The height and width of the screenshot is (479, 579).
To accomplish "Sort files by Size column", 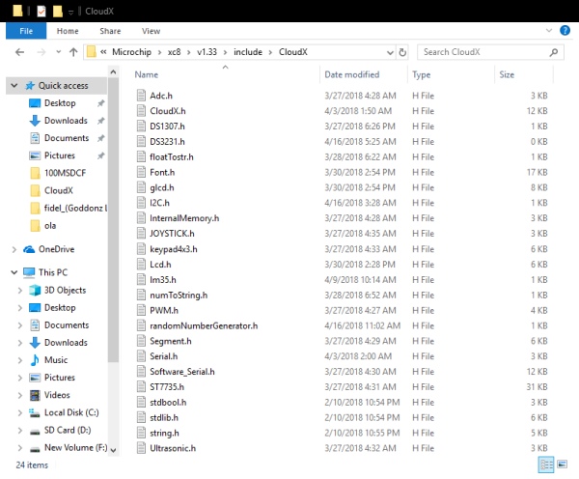I will (x=507, y=74).
